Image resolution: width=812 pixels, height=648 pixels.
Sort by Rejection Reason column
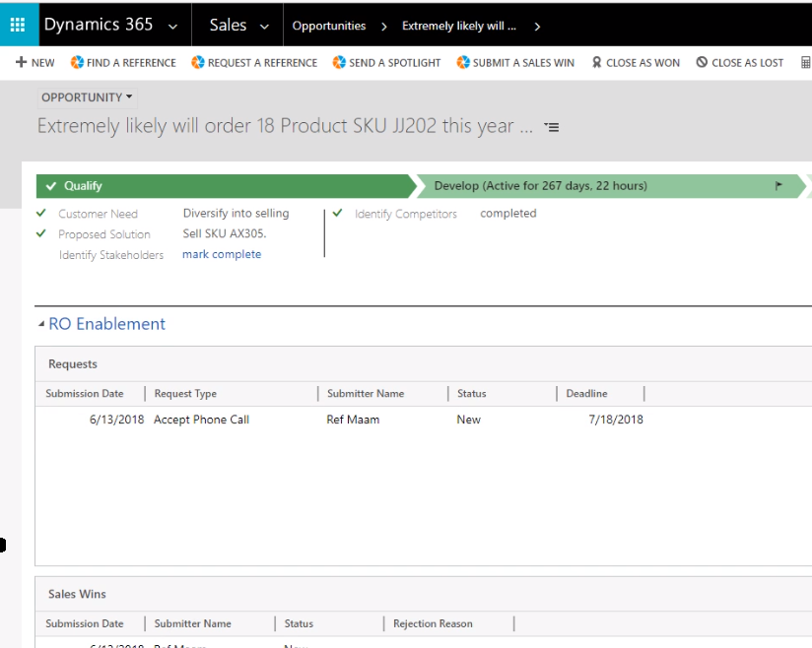[433, 623]
